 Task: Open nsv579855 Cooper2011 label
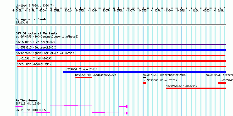tap(34, 64)
